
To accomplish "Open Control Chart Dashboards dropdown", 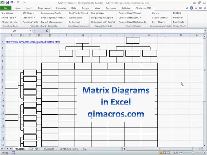I will (x=133, y=22).
